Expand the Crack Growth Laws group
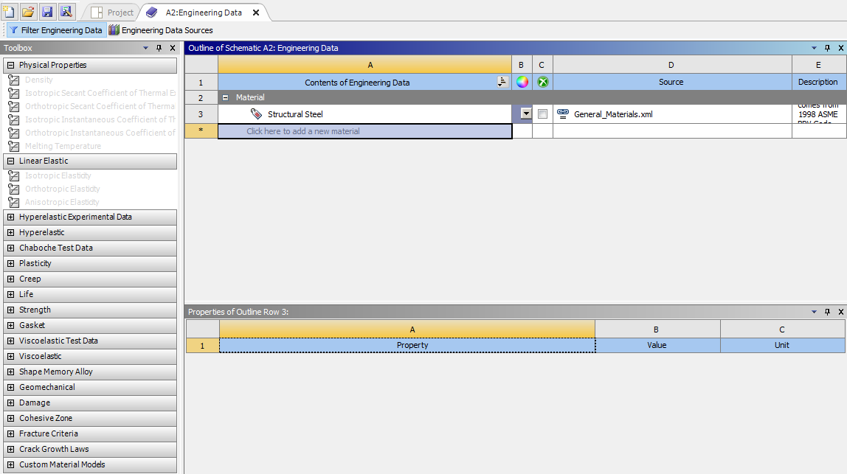The width and height of the screenshot is (847, 474). (11, 449)
